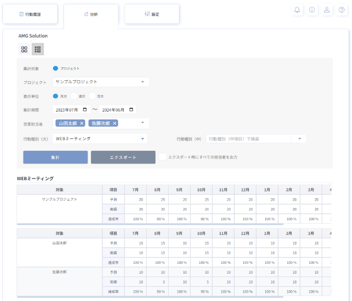Viewport: 352px width, 301px height.
Task: Switch to list view icon
Action: point(38,49)
